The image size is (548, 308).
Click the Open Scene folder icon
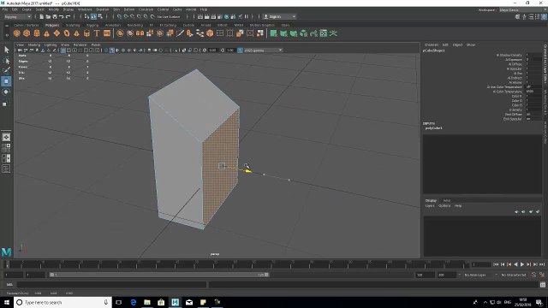pyautogui.click(x=48, y=16)
